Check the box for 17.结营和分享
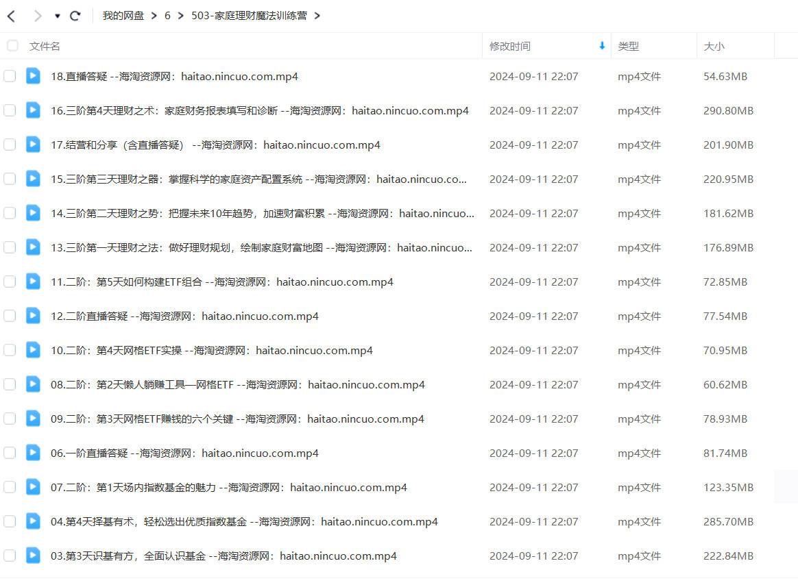Viewport: 798px width, 585px height. coord(10,145)
